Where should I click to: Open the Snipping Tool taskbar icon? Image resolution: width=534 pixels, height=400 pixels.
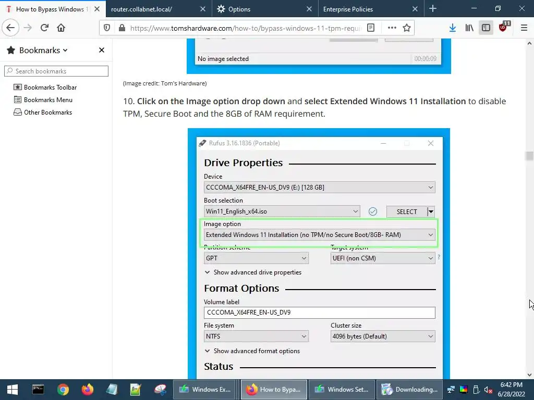tap(160, 390)
